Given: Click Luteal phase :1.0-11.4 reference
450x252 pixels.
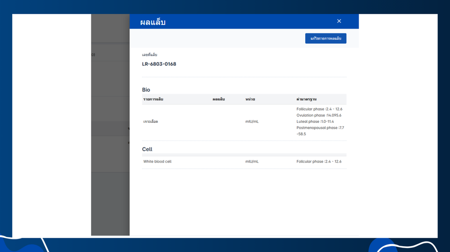Looking at the screenshot, I should [315, 121].
